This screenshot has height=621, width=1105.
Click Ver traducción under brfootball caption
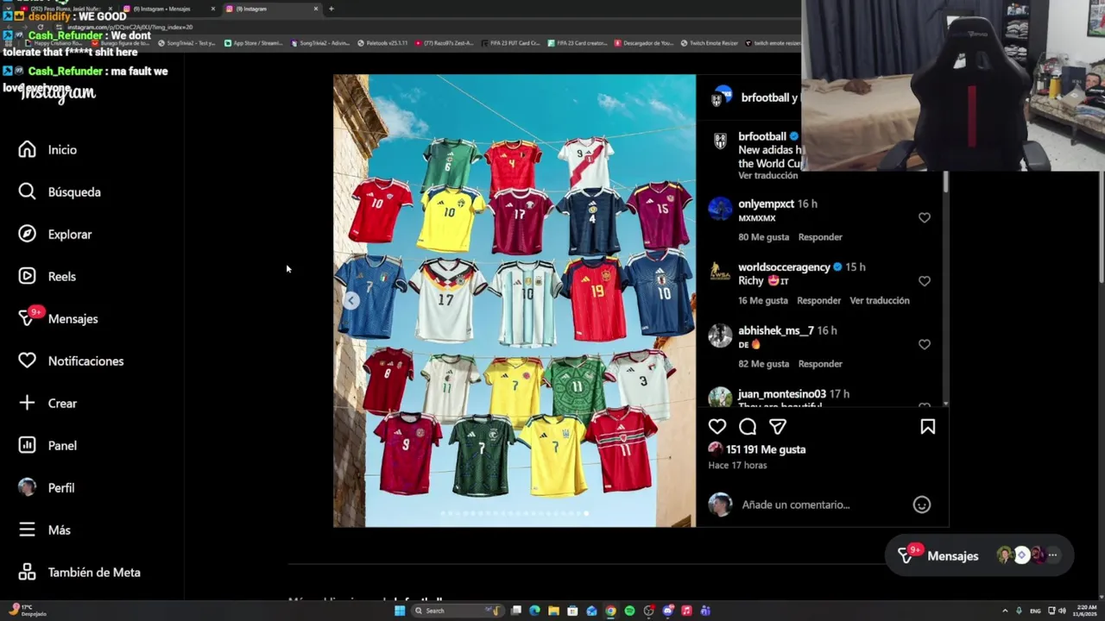768,176
